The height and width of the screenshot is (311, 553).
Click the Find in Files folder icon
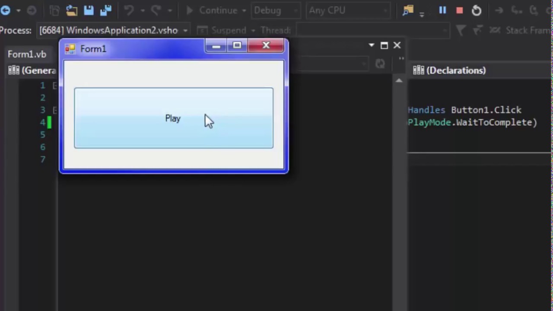coord(408,10)
